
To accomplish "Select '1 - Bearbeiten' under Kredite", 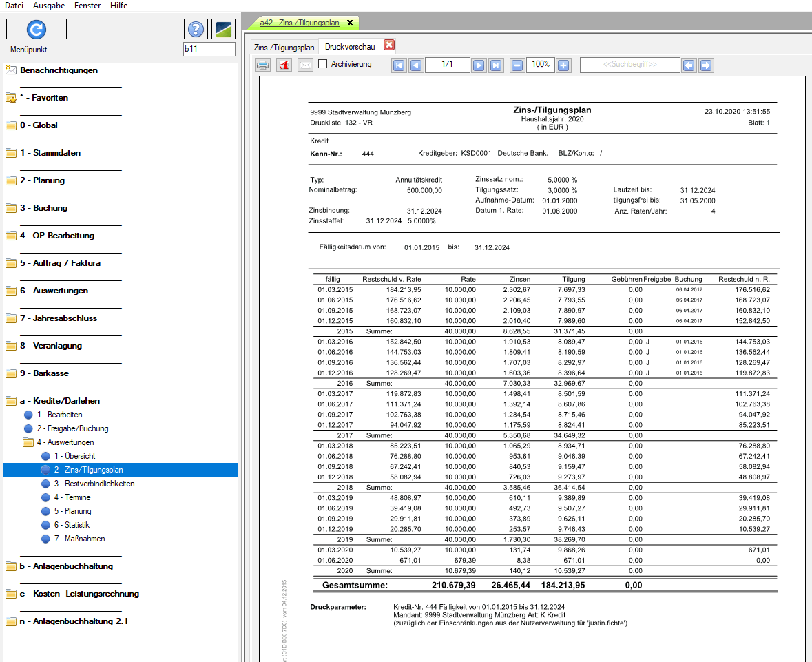I will point(59,415).
